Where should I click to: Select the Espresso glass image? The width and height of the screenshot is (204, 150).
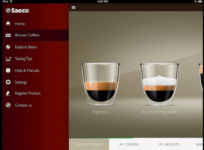(x=101, y=84)
